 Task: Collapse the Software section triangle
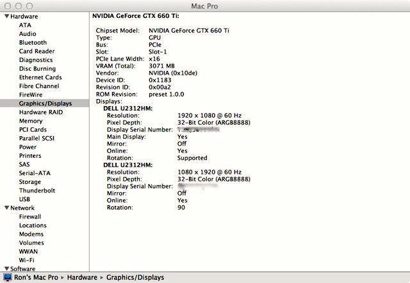click(7, 268)
